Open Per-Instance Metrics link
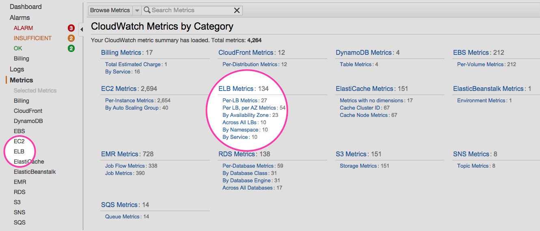Viewport: 540px width, 231px height. (x=129, y=100)
